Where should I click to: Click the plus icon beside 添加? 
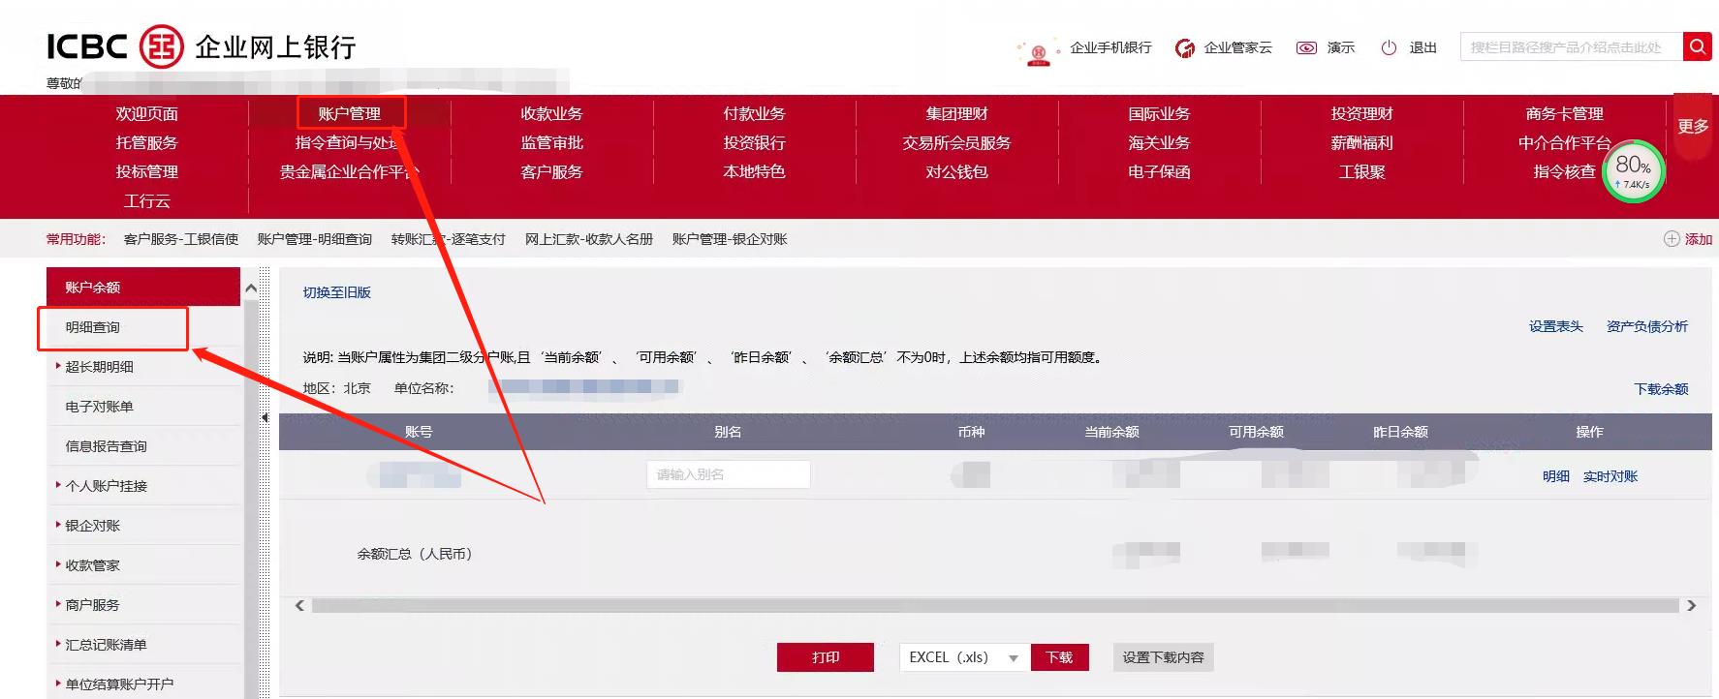pos(1672,239)
